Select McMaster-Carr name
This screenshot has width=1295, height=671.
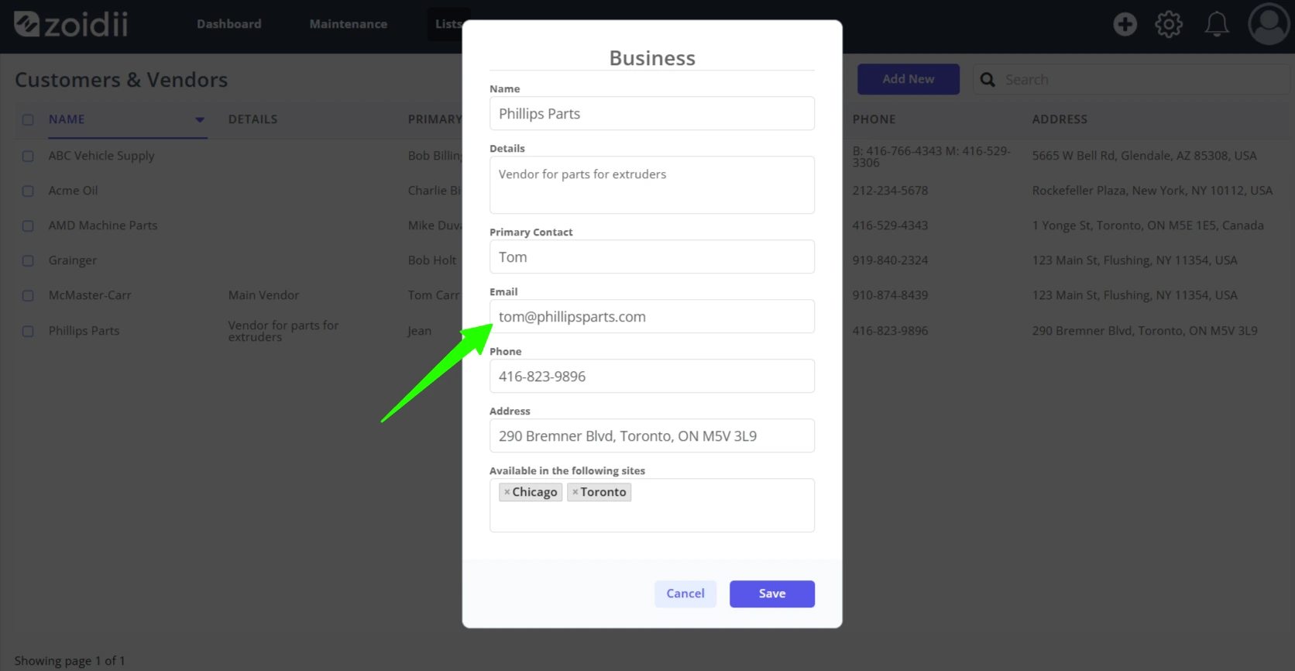90,295
